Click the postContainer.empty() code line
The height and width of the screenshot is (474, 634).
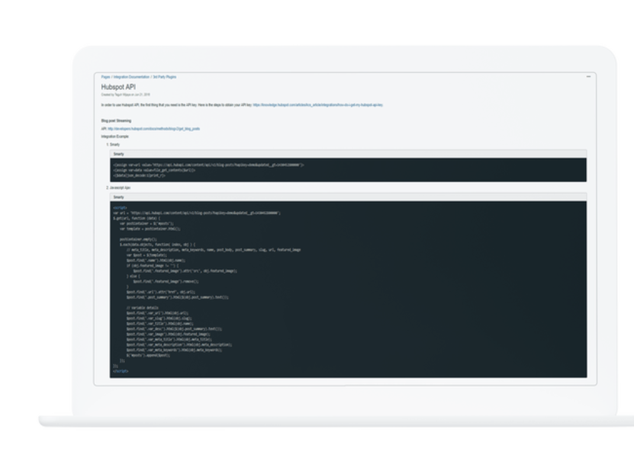coord(138,239)
